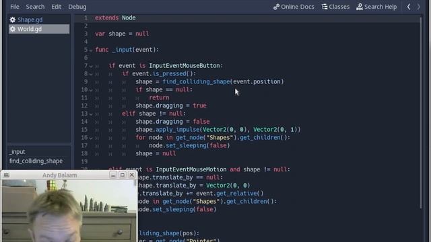
Task: Click the vertical scrollbar of the code editor
Action: [420, 112]
